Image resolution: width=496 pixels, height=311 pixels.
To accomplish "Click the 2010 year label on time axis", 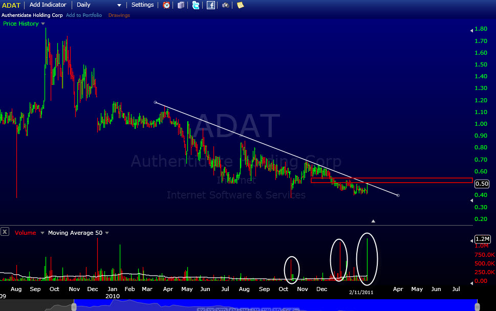I will click(x=113, y=296).
